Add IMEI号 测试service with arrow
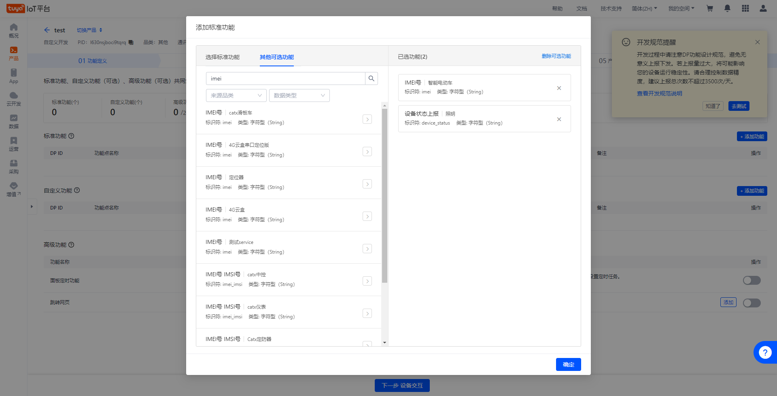Screen dimensions: 777x396 pyautogui.click(x=367, y=248)
